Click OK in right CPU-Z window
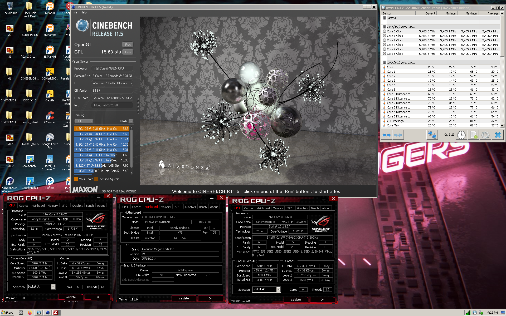 (x=322, y=300)
